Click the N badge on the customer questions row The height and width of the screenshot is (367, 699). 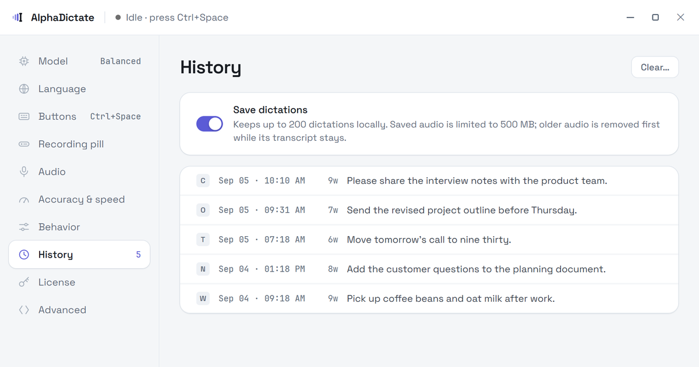coord(203,269)
